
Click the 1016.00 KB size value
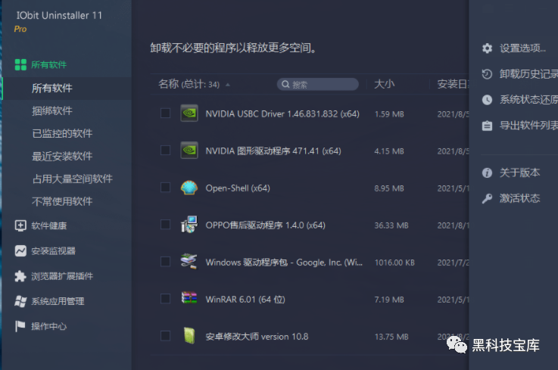(x=394, y=263)
